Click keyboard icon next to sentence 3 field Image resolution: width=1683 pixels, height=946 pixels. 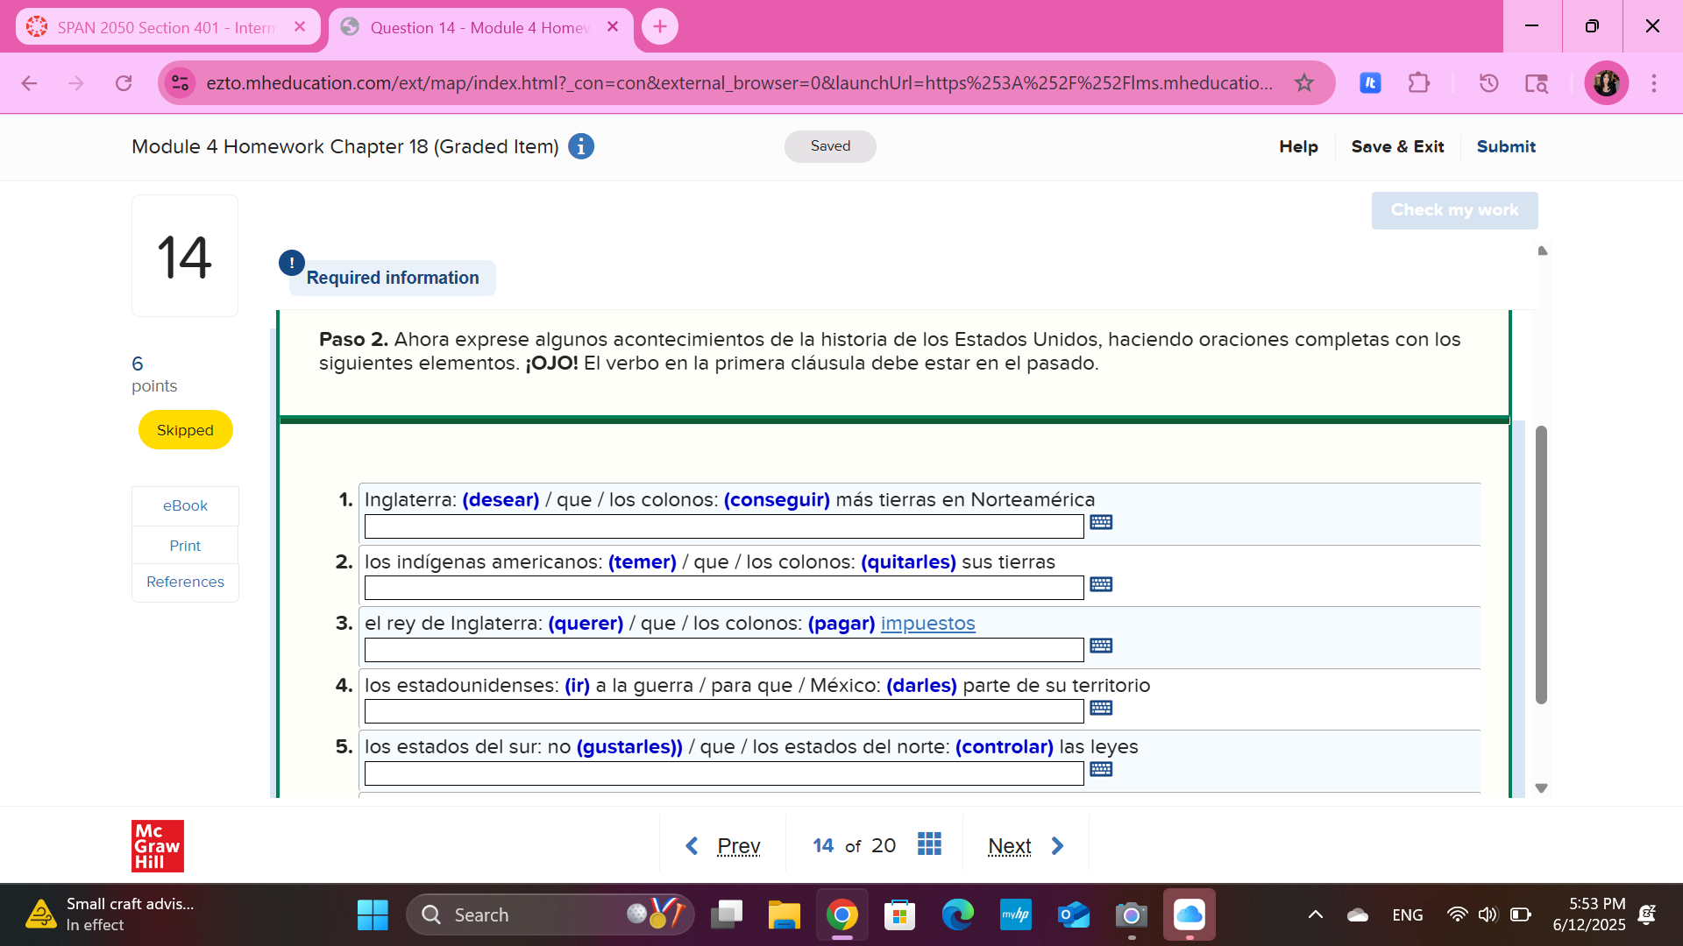[x=1101, y=646]
